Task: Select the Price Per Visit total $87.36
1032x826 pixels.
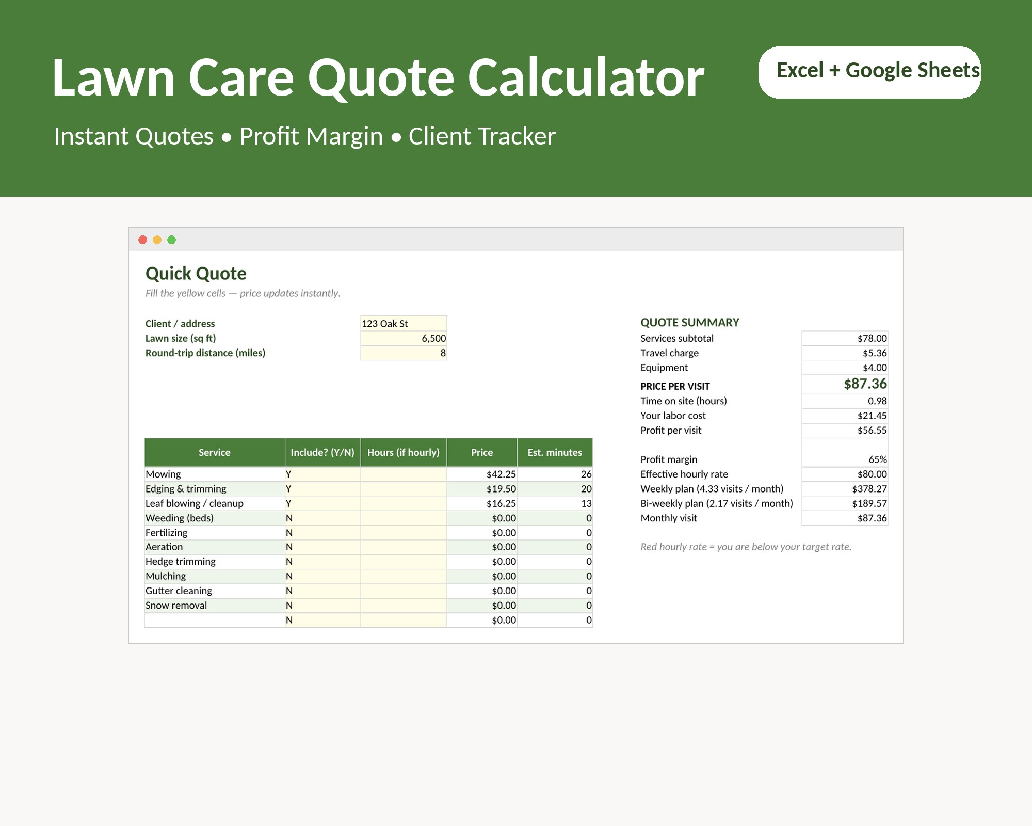Action: click(x=845, y=384)
